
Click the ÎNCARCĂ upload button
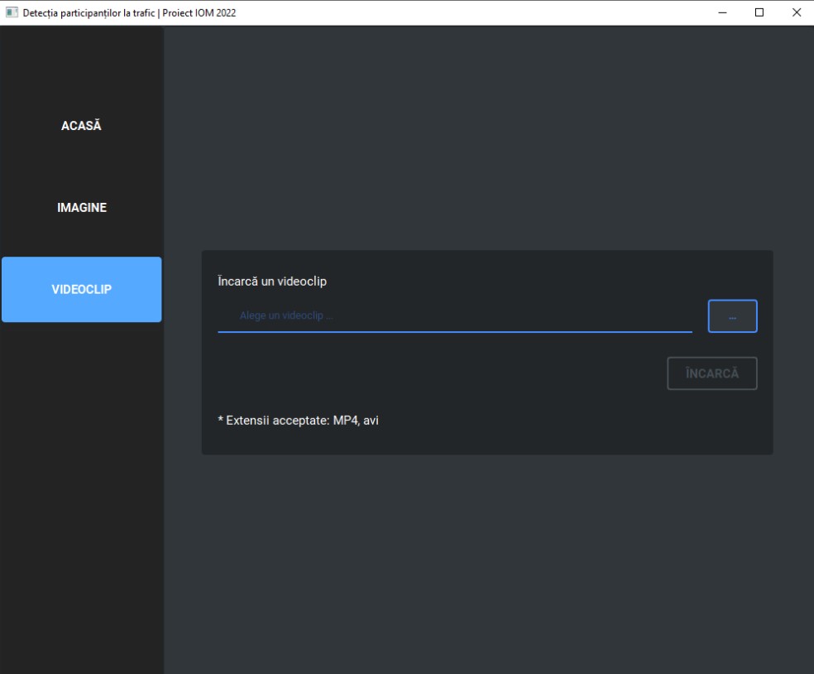coord(711,373)
